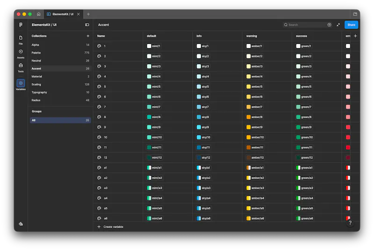374x250 pixels.
Task: Open the File sidebar panel
Action: [21, 40]
